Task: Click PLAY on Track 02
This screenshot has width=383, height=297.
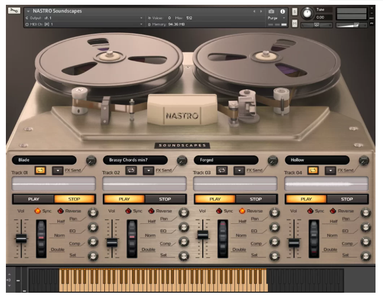Action: pyautogui.click(x=124, y=199)
